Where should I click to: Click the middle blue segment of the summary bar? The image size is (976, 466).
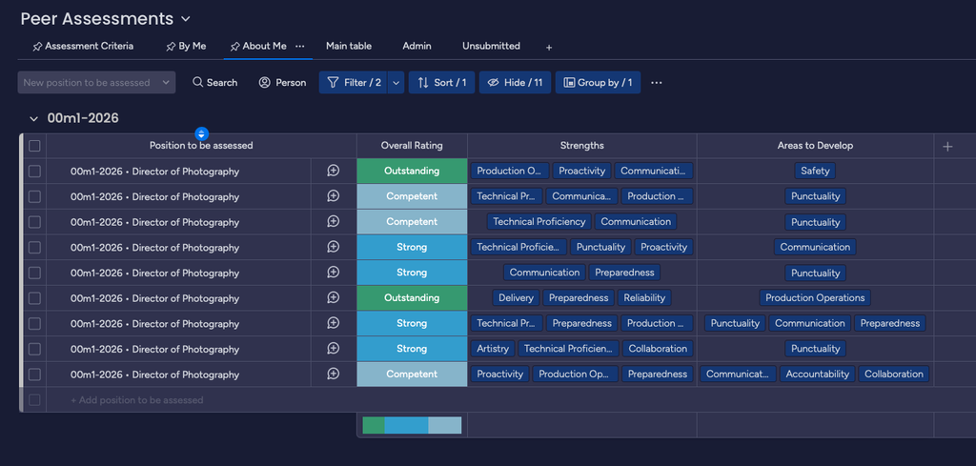coord(406,425)
